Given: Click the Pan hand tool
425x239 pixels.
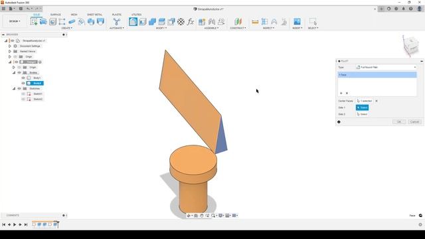Looking at the screenshot, I should tap(202, 215).
